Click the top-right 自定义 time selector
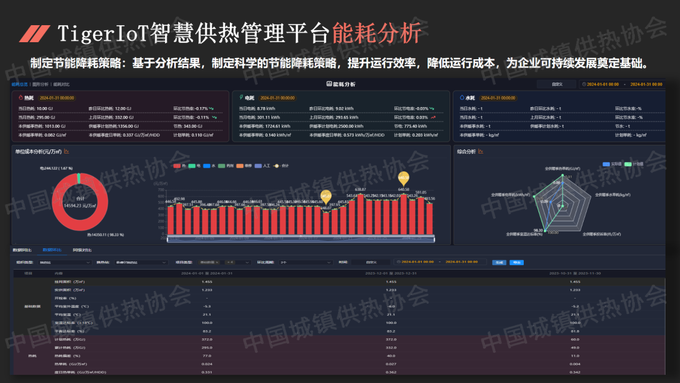Screen dimensions: 680x383 click(555, 84)
